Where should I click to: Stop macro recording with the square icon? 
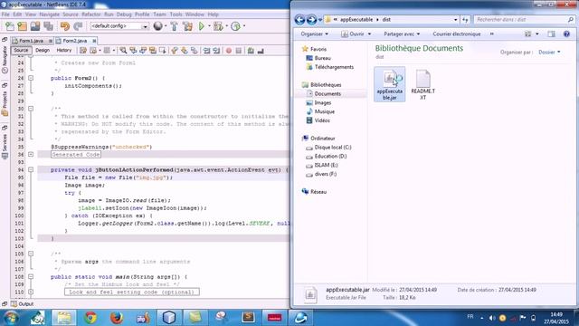239,51
